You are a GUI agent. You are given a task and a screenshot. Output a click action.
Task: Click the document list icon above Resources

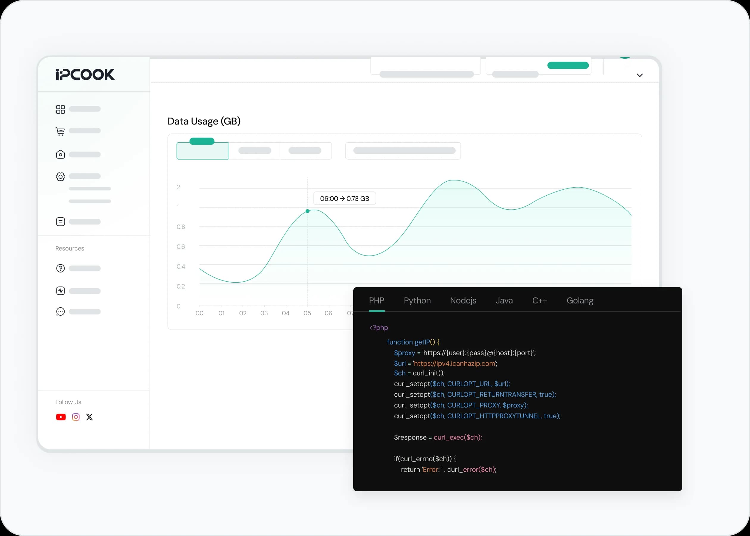click(x=60, y=222)
